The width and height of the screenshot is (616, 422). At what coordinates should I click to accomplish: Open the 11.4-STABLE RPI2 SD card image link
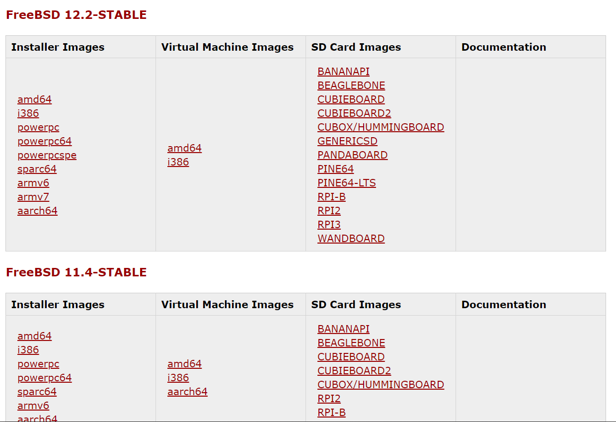pyautogui.click(x=329, y=399)
